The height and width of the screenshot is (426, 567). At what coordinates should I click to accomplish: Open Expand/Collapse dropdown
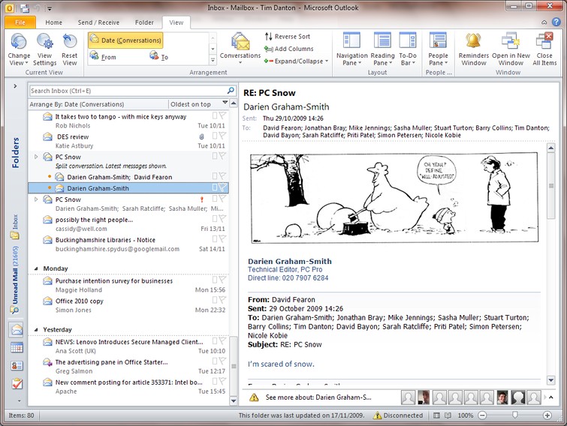296,61
